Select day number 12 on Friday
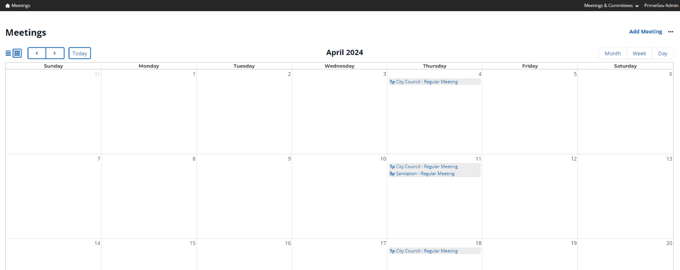Viewport: 680px width, 270px height. point(574,159)
